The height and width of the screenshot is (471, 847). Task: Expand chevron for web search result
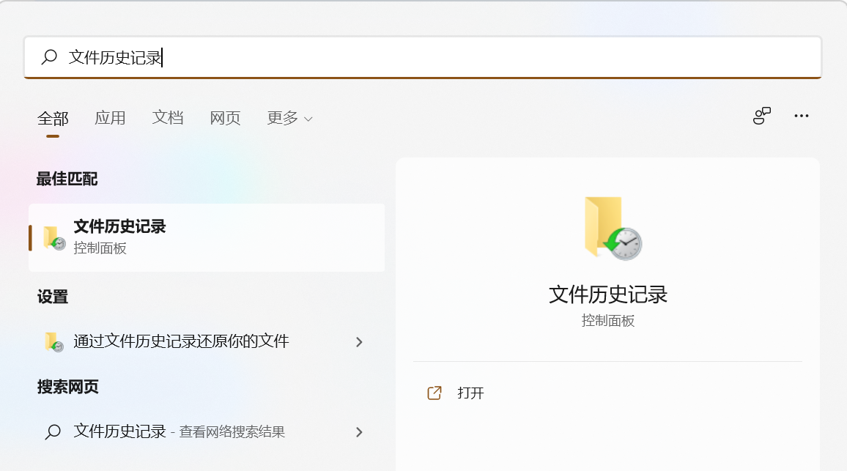[x=359, y=432]
